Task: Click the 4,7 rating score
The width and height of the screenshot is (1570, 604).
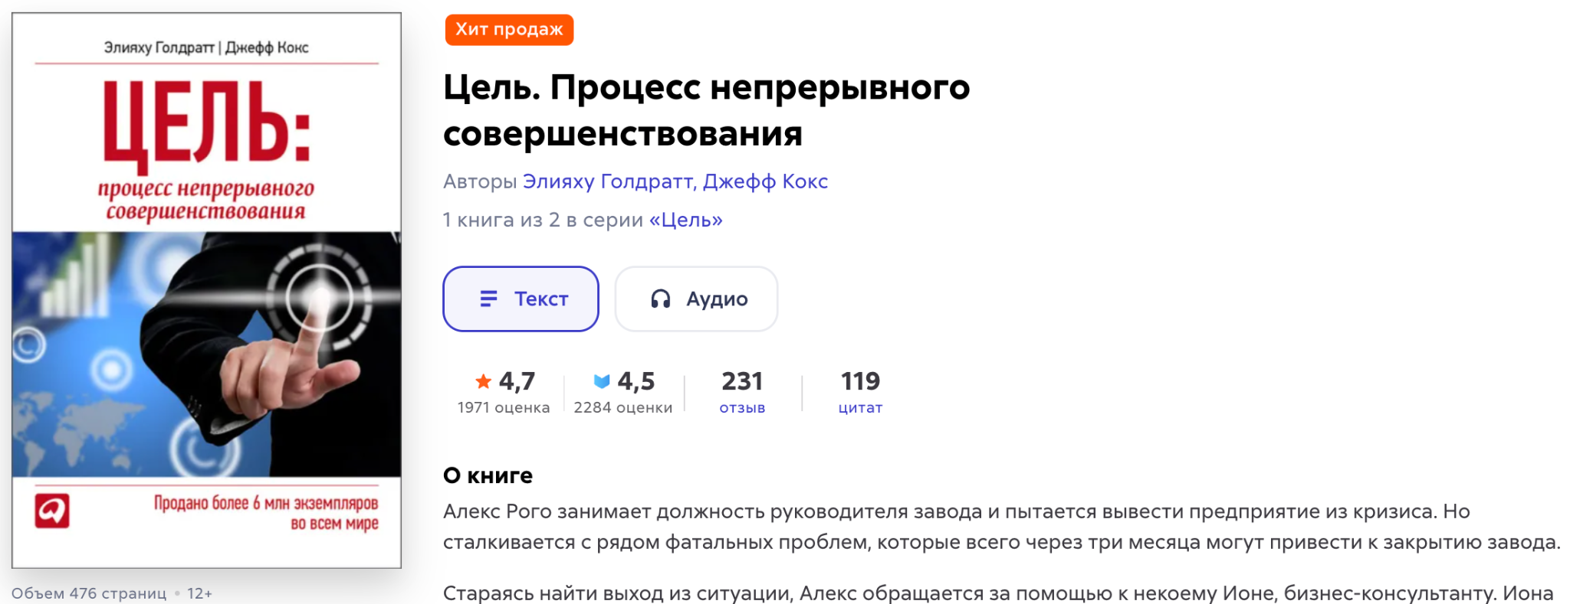Action: [517, 381]
